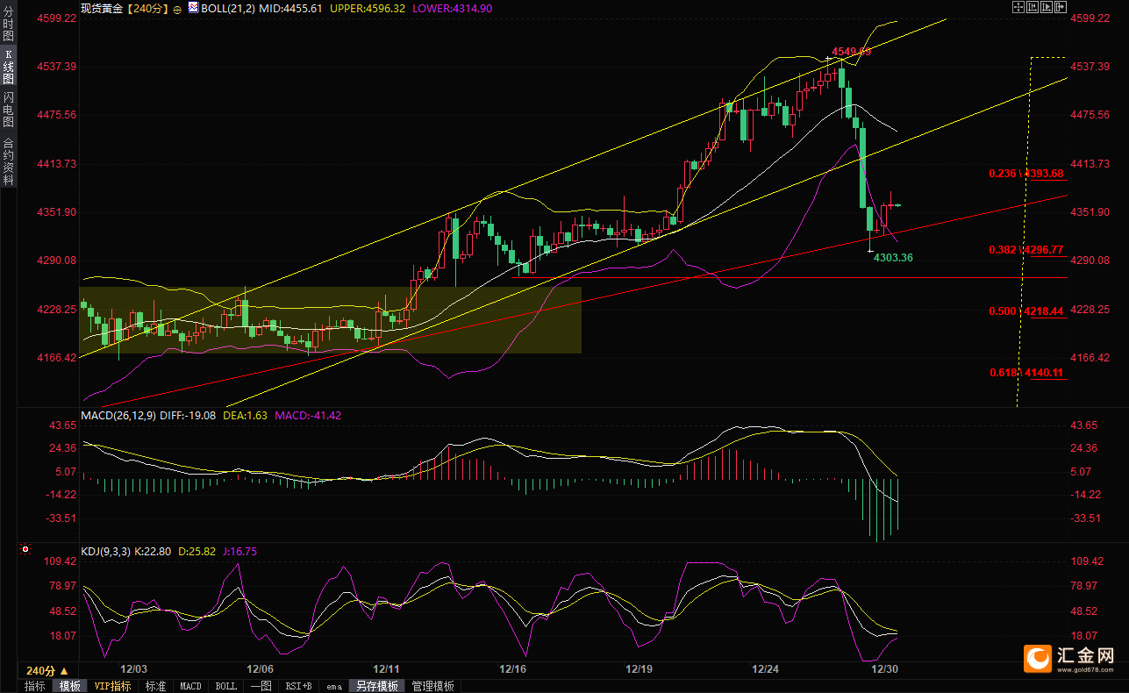The width and height of the screenshot is (1129, 693).
Task: Click the crosshair cursor icon at top right
Action: 1018,7
